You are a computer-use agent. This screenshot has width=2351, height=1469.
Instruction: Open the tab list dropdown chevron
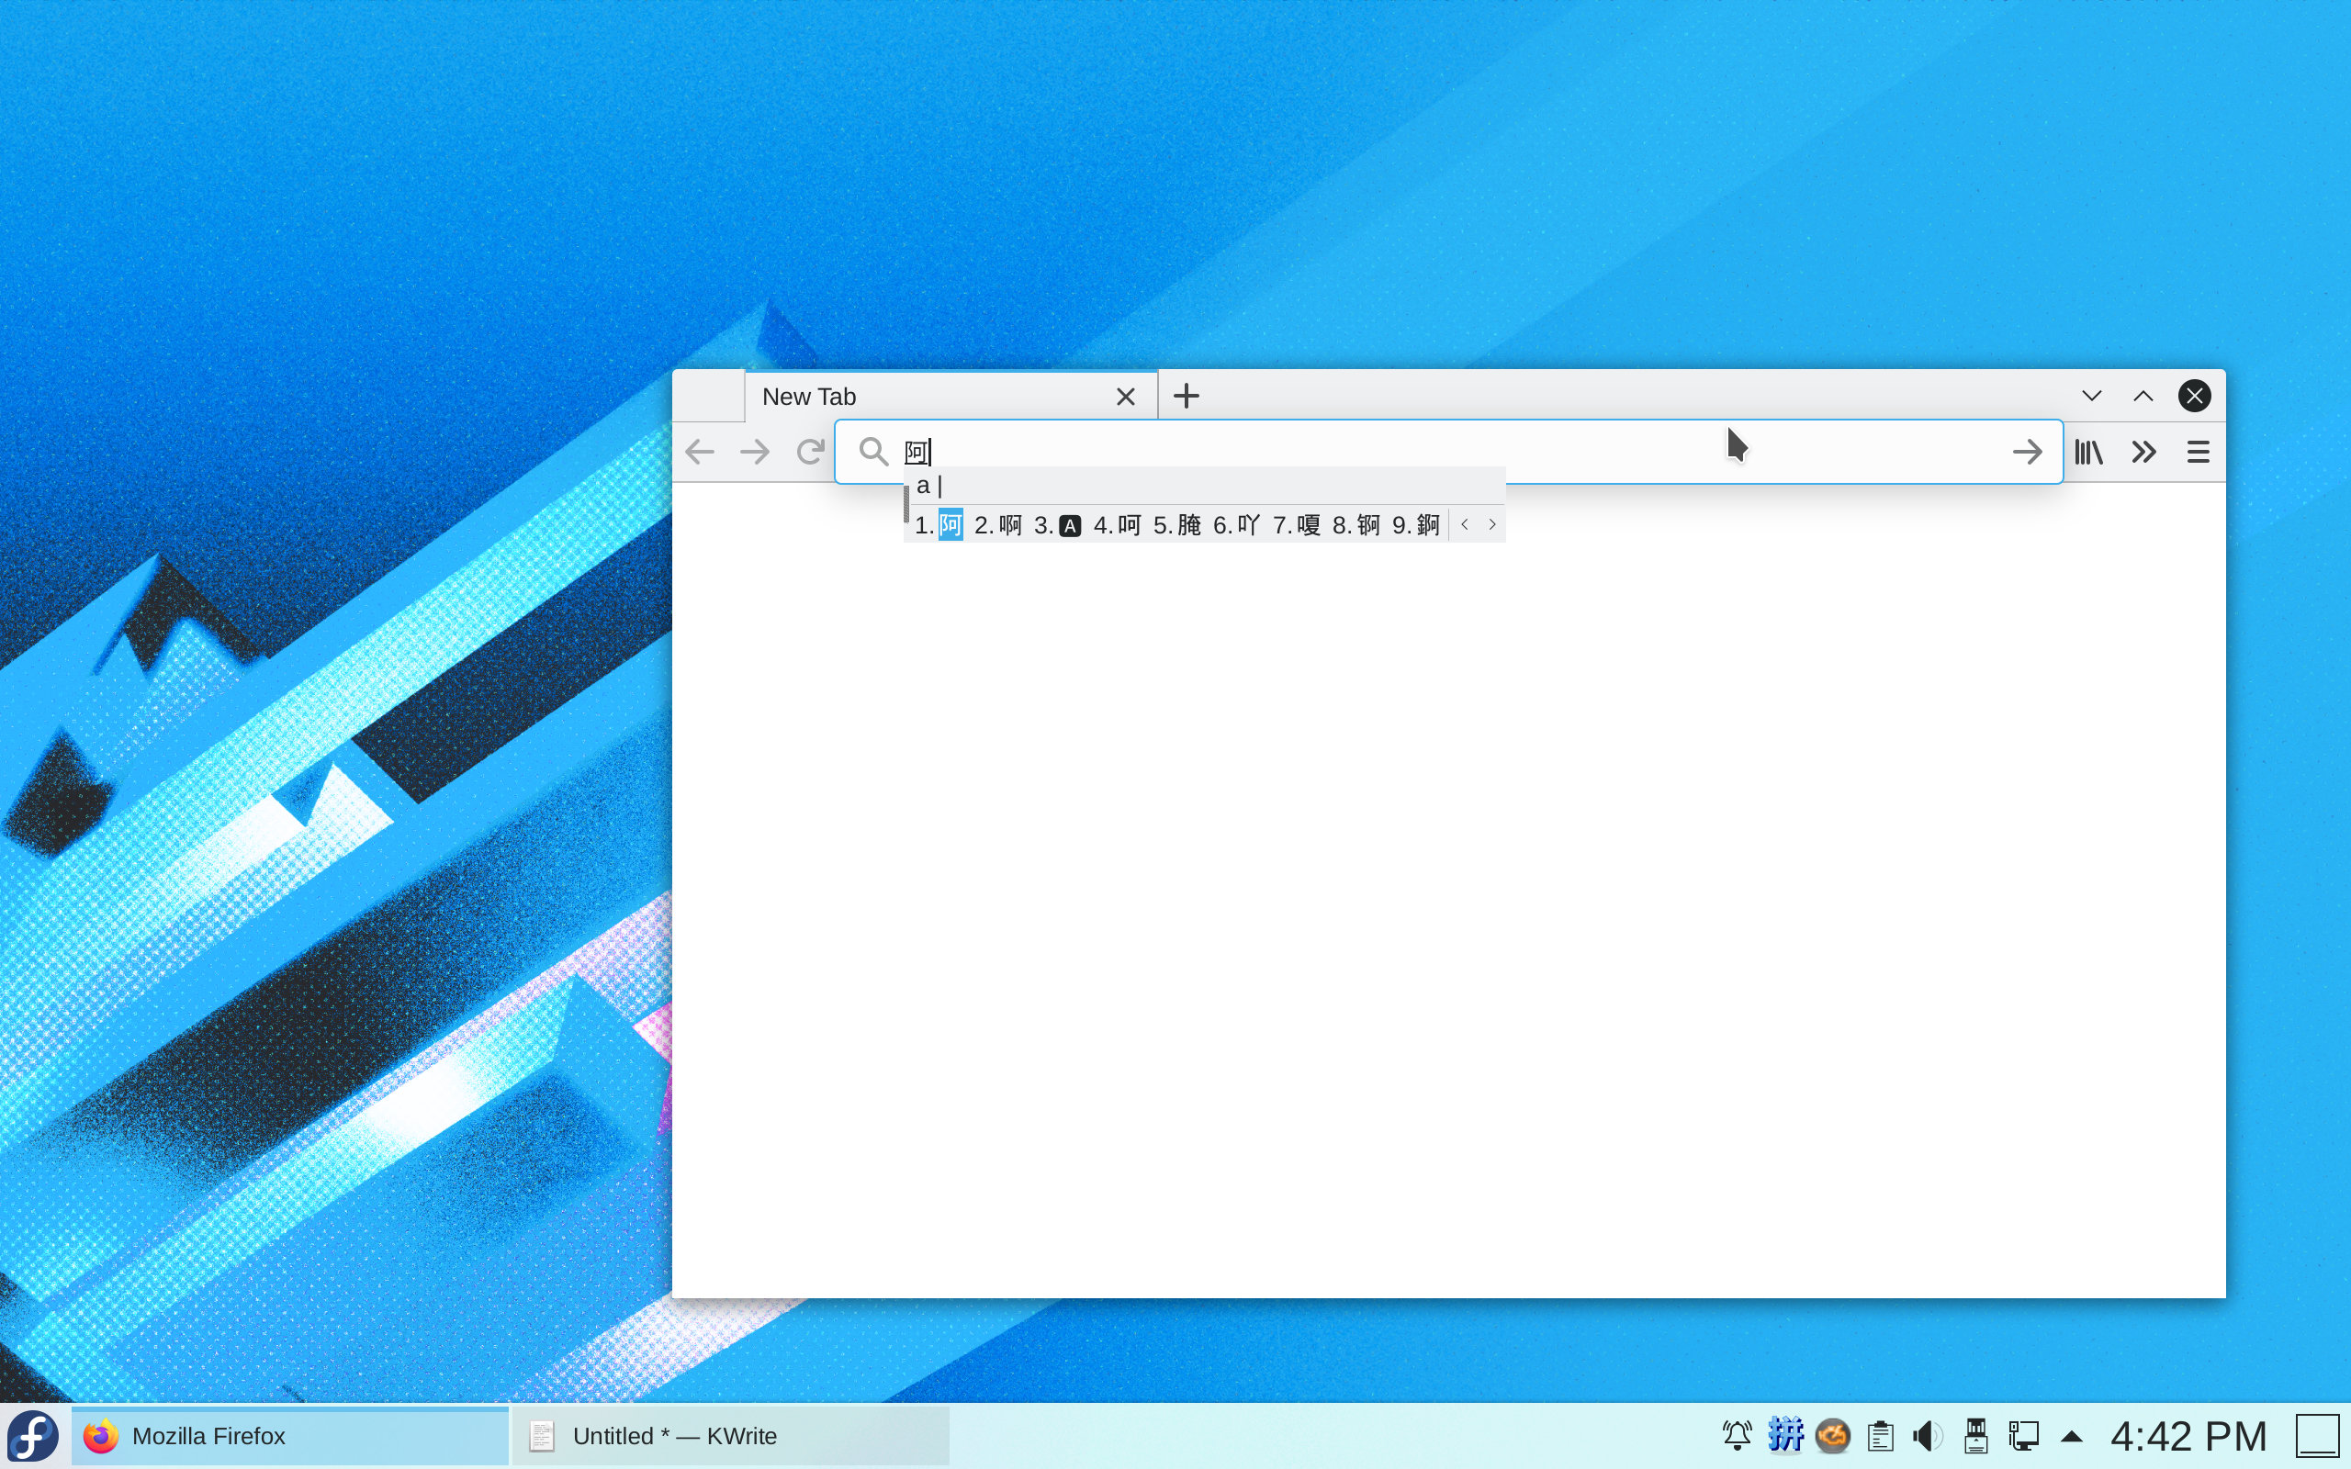tap(2092, 396)
